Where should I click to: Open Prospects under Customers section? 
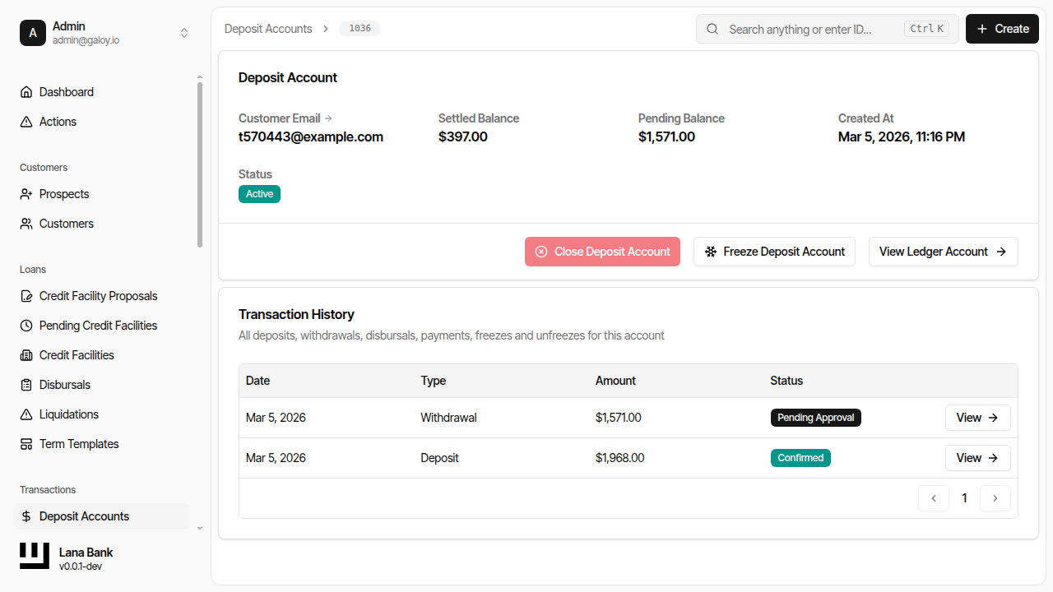26,193
